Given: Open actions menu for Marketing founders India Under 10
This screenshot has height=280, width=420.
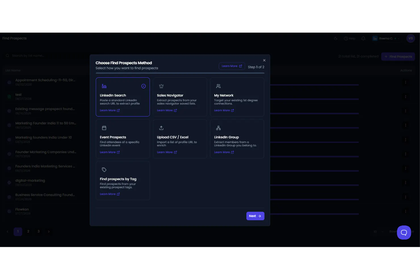Looking at the screenshot, I should point(406,140).
